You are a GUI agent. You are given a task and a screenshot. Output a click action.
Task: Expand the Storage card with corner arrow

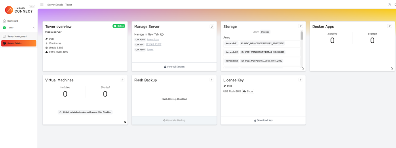coord(303,68)
